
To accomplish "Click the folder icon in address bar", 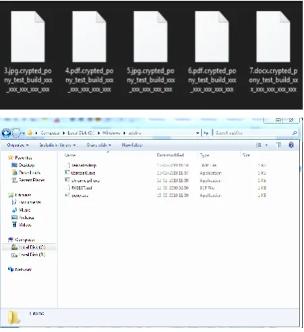I will (x=30, y=133).
